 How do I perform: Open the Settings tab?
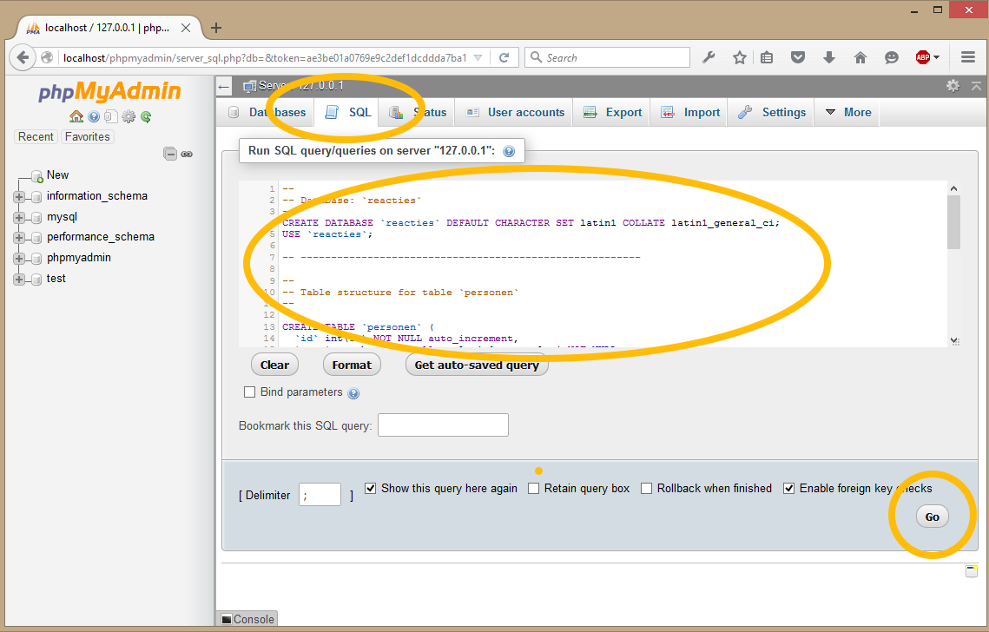point(772,112)
